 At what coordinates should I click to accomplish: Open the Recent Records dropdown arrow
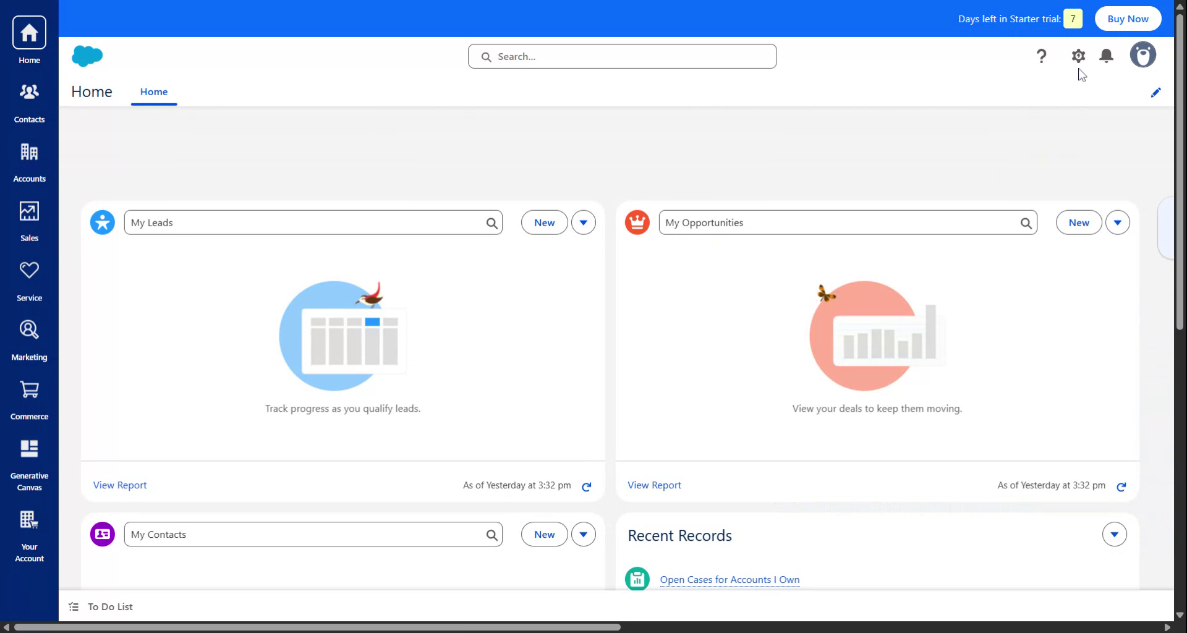point(1114,535)
